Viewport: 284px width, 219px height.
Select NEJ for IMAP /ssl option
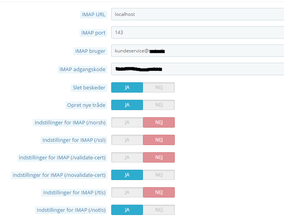(159, 140)
